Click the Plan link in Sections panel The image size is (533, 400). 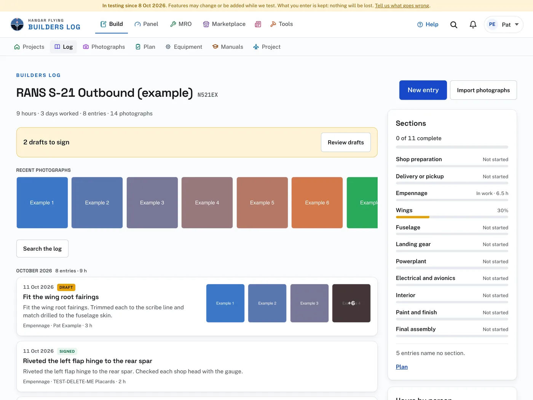click(402, 367)
